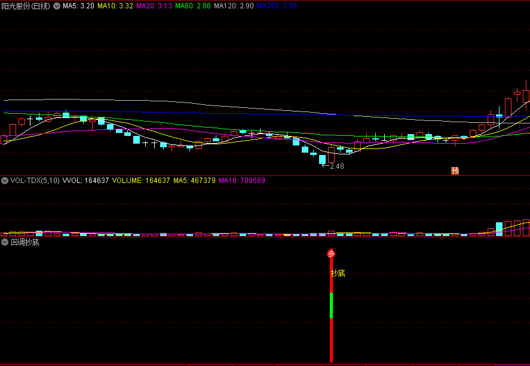Select the MA10: 3.32 label
The width and height of the screenshot is (530, 366).
[x=115, y=6]
